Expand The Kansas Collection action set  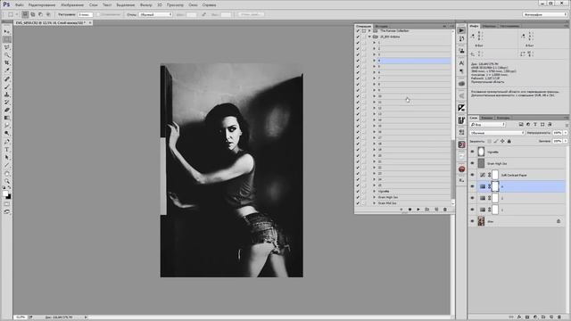369,31
